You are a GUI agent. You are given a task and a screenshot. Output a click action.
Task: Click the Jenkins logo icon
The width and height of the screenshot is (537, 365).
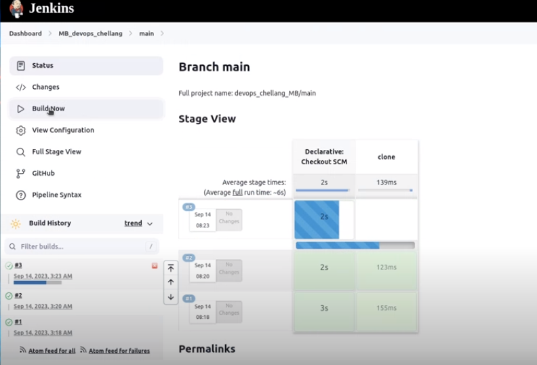16,9
